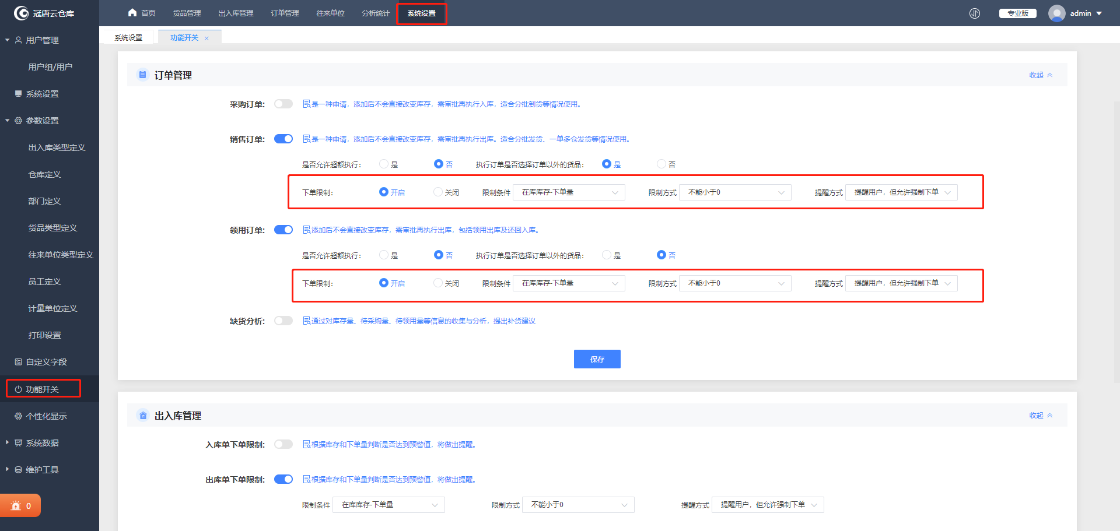The width and height of the screenshot is (1120, 531).
Task: Click the info icon beside 入库单下单限制 description
Action: click(306, 444)
